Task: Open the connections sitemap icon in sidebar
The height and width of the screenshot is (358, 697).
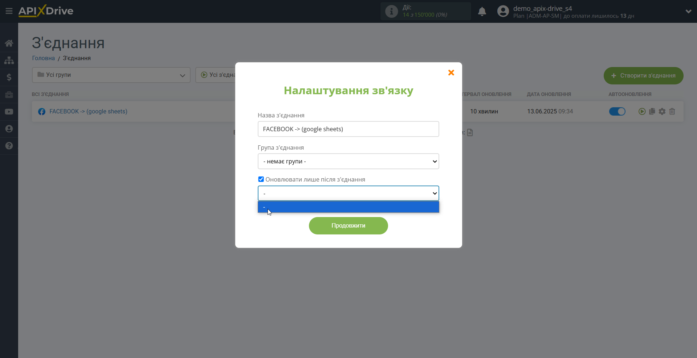Action: [x=9, y=60]
